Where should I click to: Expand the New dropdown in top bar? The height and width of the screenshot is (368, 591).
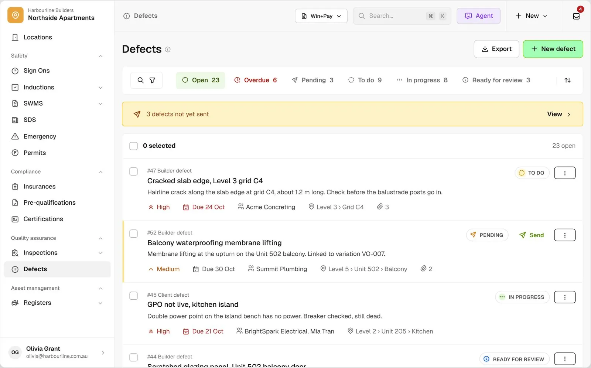click(531, 16)
